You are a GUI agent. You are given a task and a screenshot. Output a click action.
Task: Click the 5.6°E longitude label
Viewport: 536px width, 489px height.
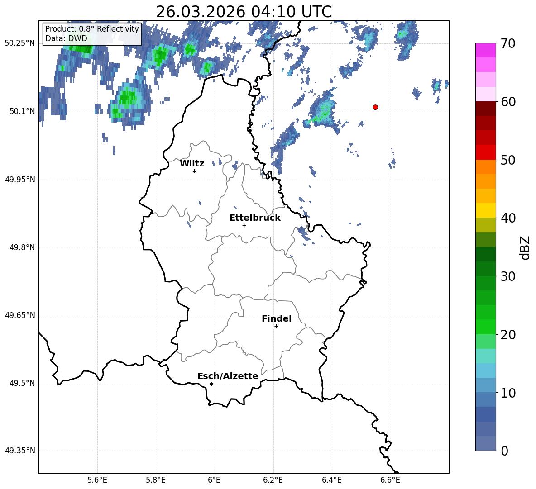pos(97,480)
